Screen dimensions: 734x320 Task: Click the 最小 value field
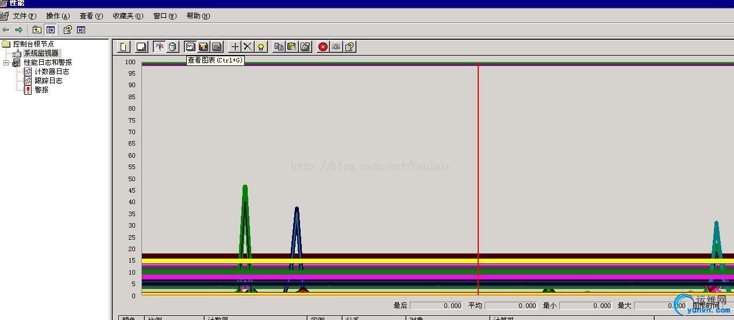coord(586,306)
